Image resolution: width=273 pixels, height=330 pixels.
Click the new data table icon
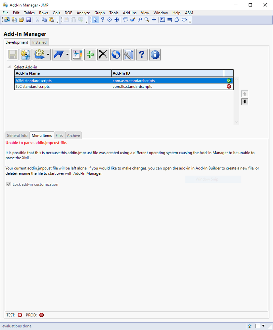click(x=7, y=20)
